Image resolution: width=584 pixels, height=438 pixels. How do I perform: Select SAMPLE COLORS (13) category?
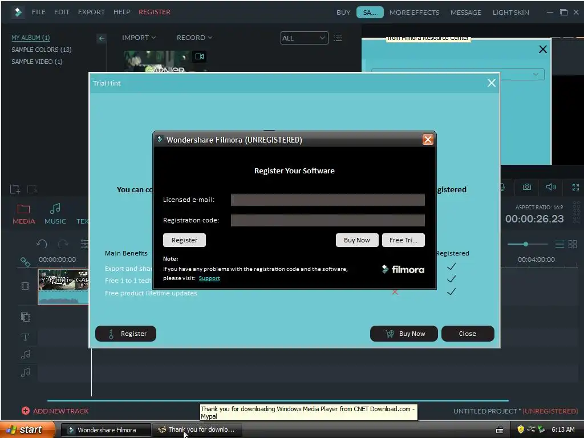point(41,50)
